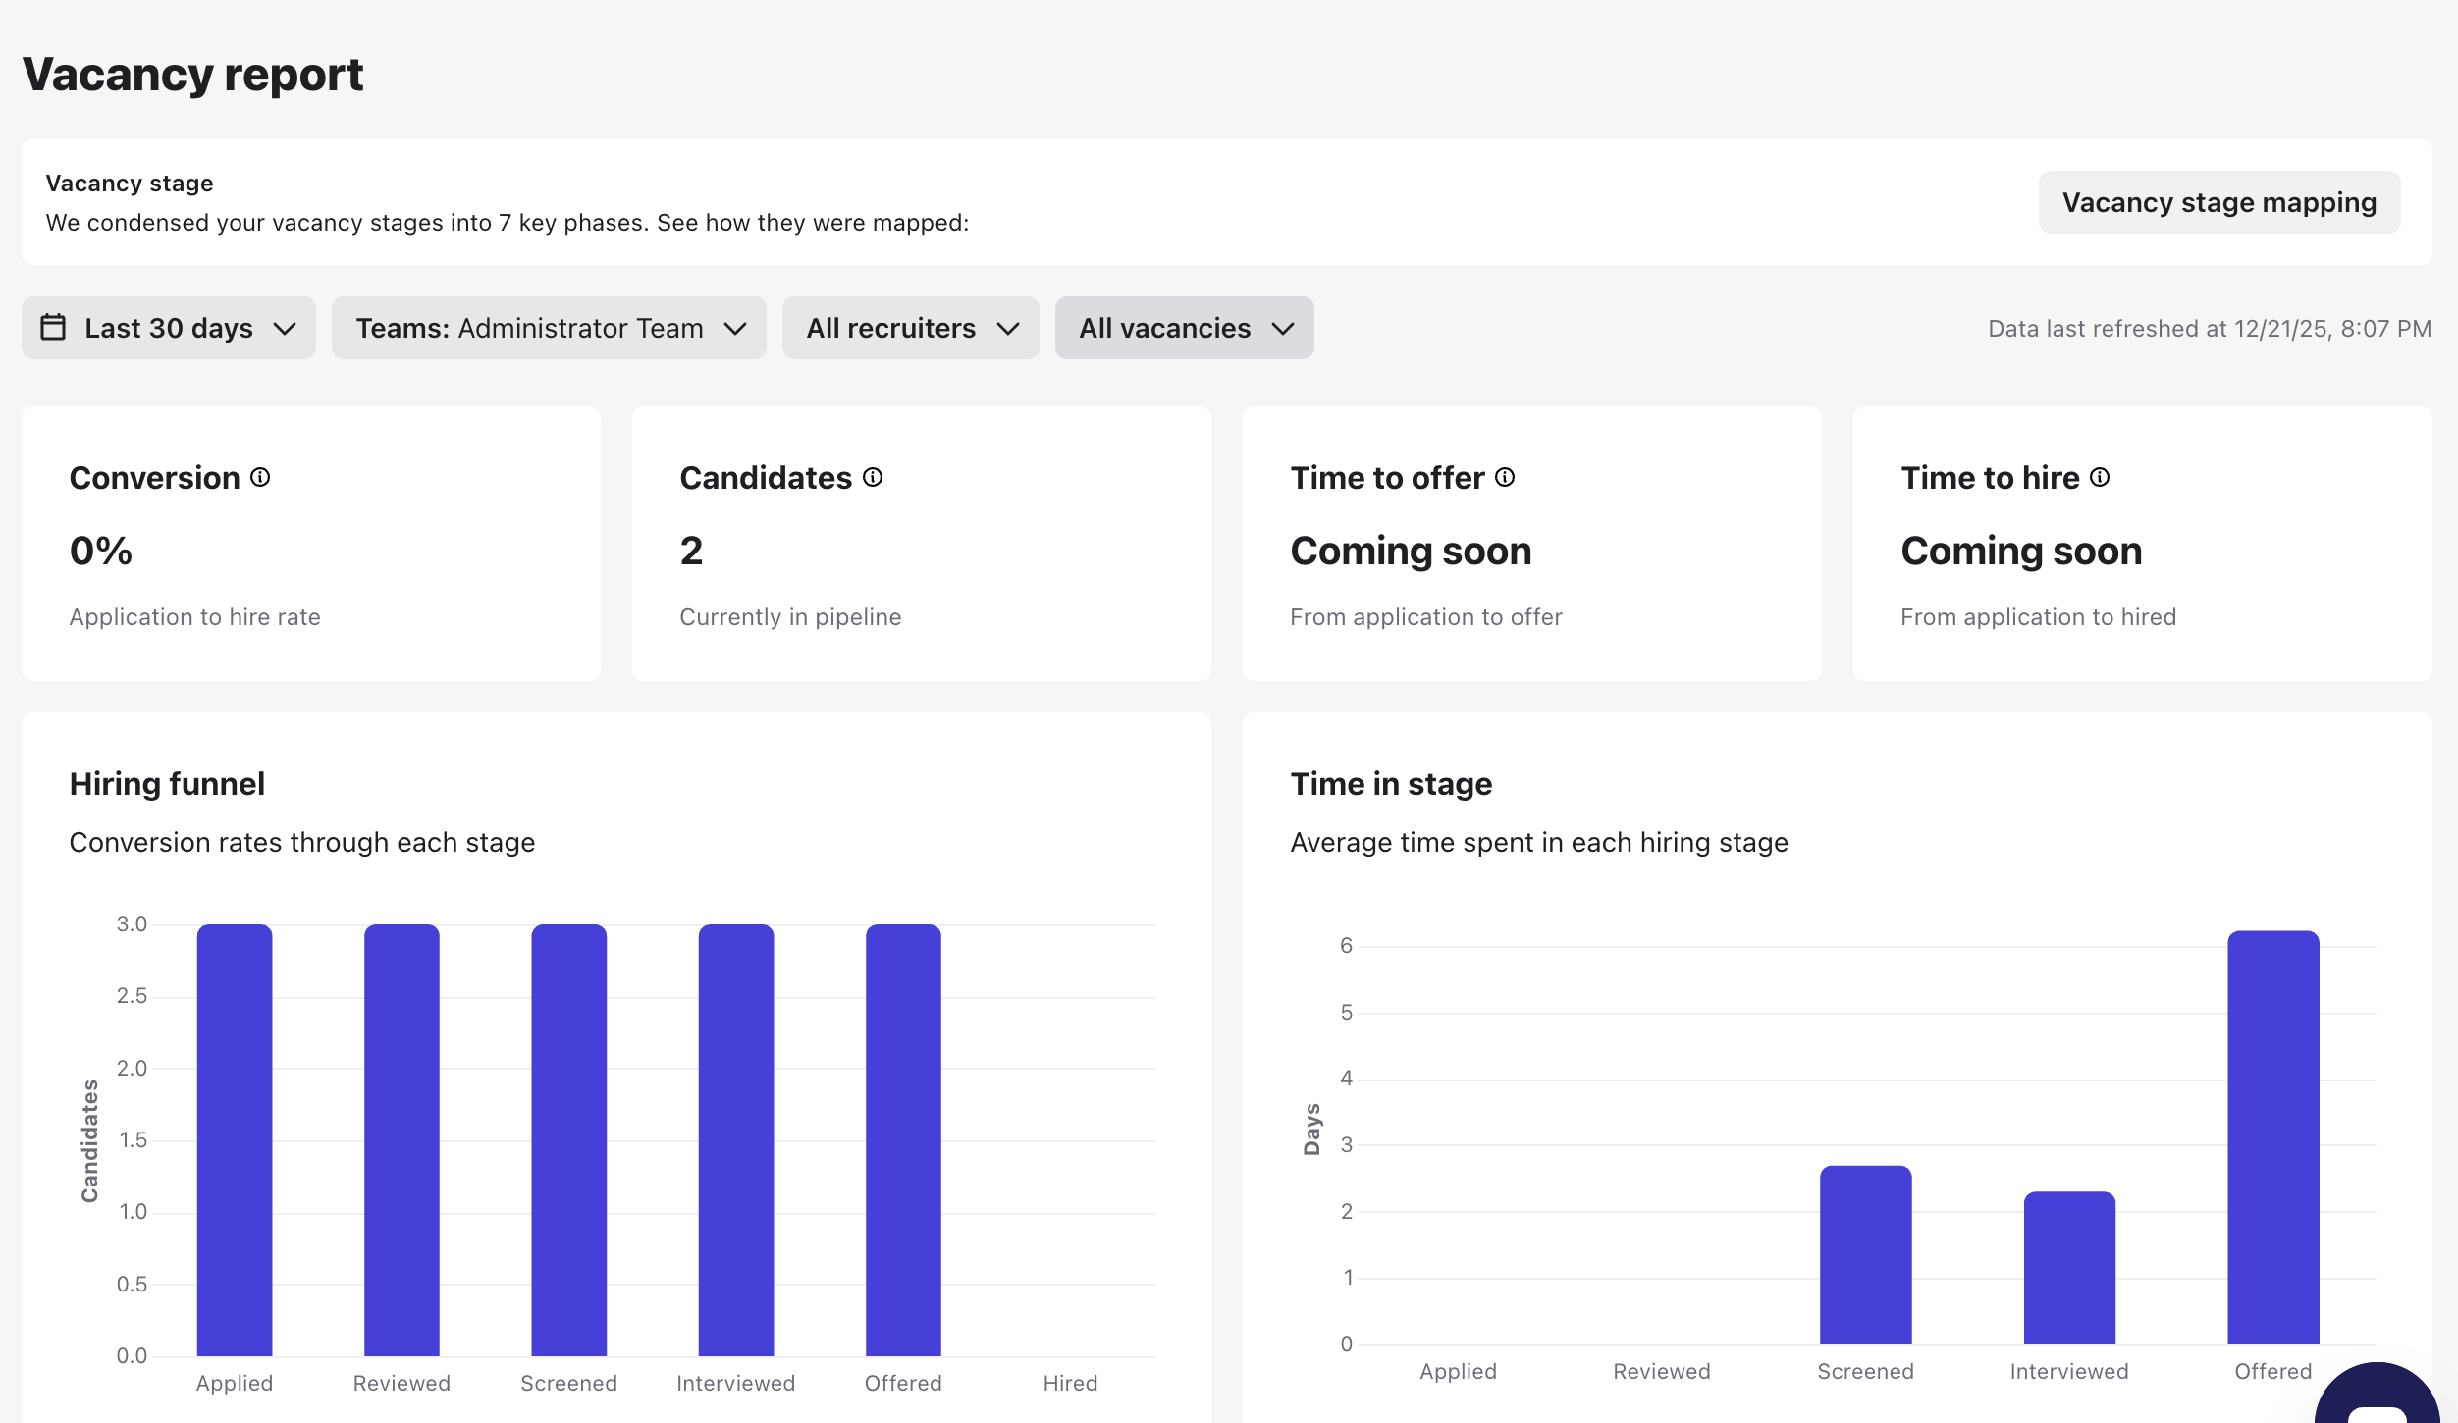Click the Offered bar in Hiring funnel
The image size is (2458, 1423).
[903, 1138]
